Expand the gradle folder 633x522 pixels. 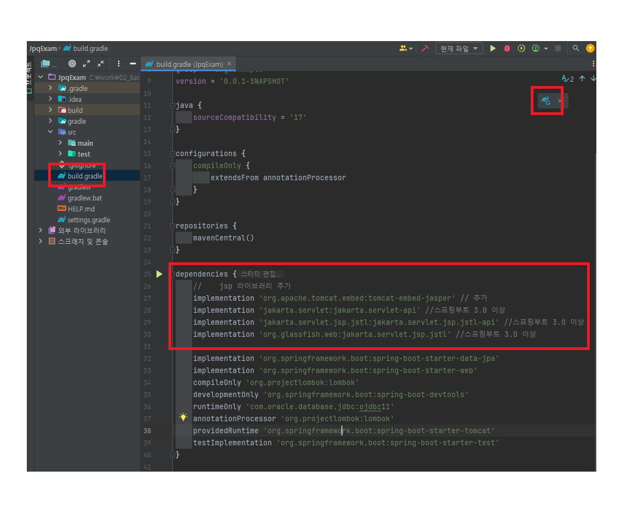click(x=50, y=121)
